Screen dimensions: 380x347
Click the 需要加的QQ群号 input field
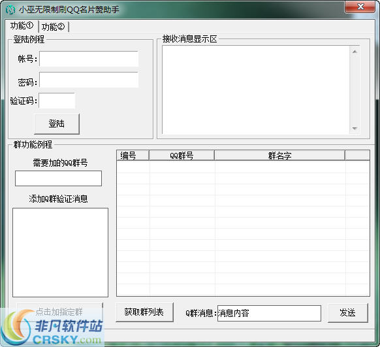coord(58,178)
